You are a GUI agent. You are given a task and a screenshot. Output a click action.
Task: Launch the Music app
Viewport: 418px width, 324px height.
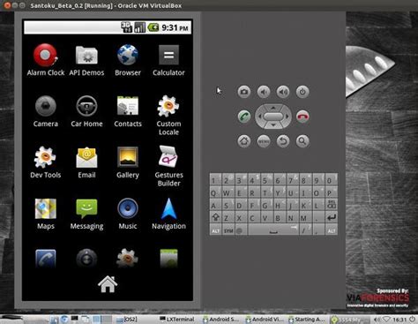pos(128,214)
